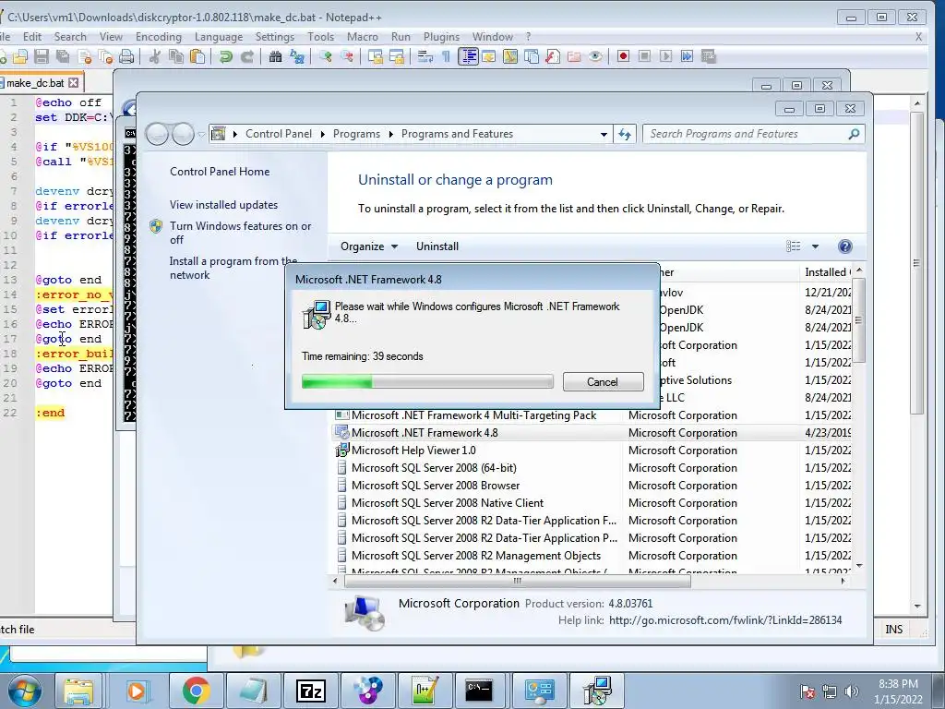Open the Encoding menu in Notepad++
Screen dimensions: 945x709
tap(159, 37)
